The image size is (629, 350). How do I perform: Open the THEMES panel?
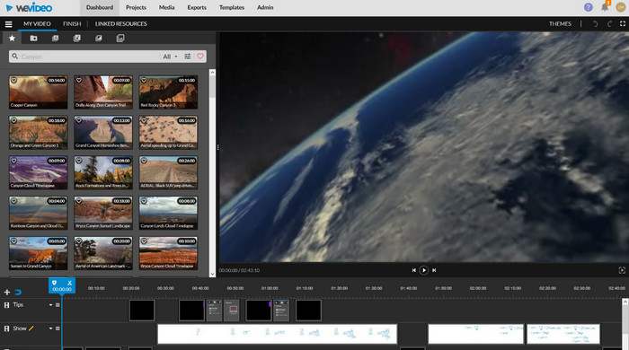tap(560, 24)
